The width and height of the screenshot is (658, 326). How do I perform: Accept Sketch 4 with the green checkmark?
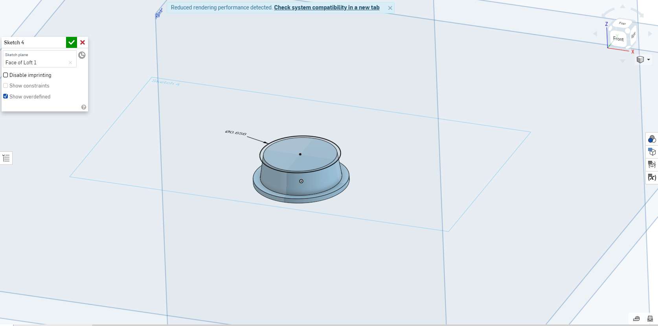(x=71, y=42)
